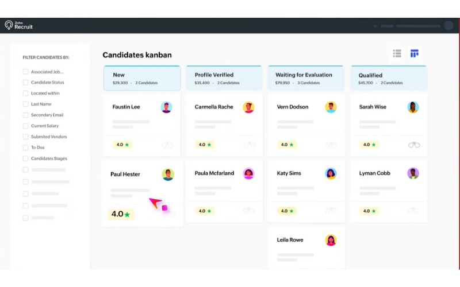Click Paula Mcfarland's 4.0 star rating badge
460x287 pixels.
[204, 211]
